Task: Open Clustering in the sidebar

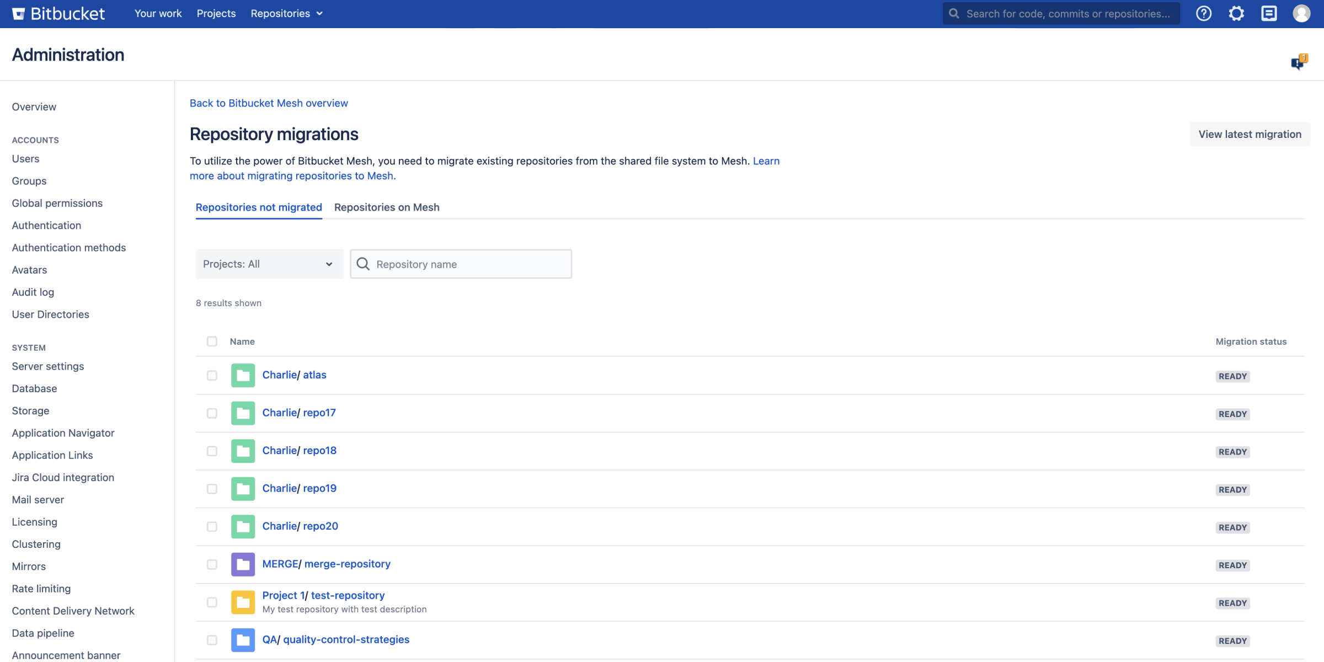Action: click(36, 544)
